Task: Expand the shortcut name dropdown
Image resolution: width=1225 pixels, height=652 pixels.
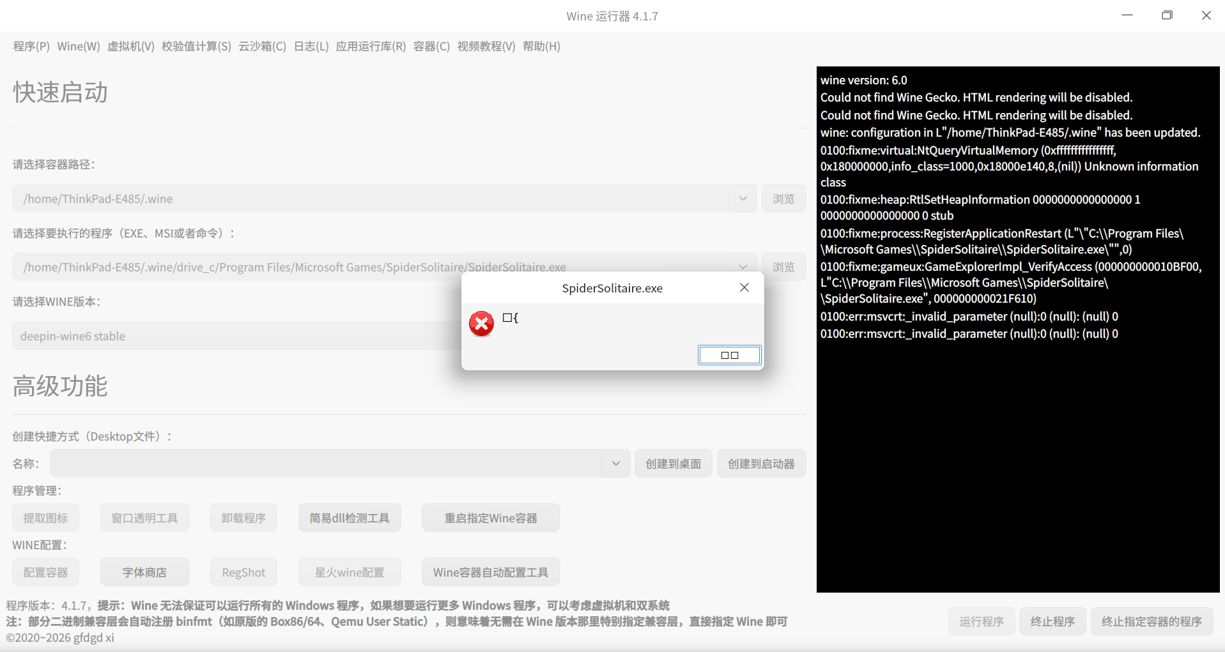Action: pos(615,463)
